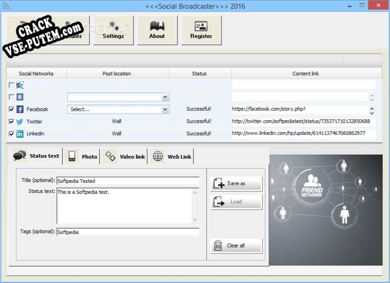390x283 pixels.
Task: Click inside the Status text area
Action: (x=125, y=206)
